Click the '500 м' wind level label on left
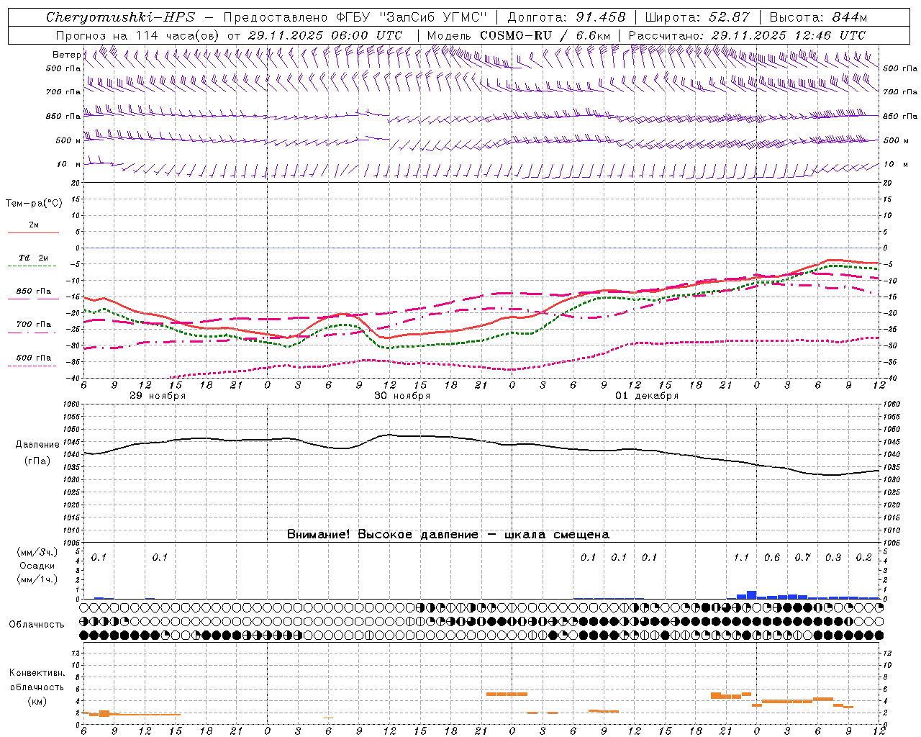The height and width of the screenshot is (737, 921). tap(68, 140)
